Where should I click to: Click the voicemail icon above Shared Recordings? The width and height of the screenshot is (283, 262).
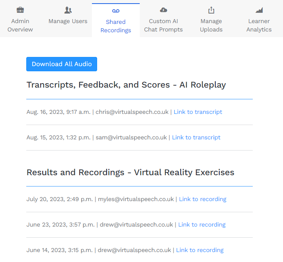[116, 11]
